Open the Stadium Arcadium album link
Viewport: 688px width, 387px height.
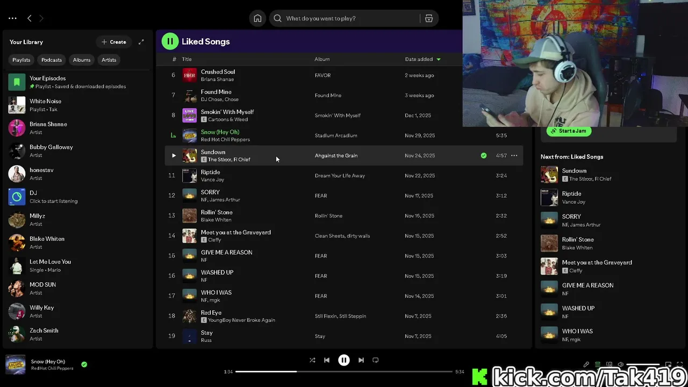[336, 135]
